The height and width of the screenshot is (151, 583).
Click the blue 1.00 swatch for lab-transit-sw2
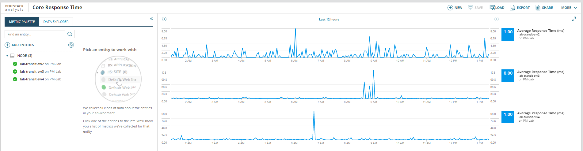pos(508,35)
